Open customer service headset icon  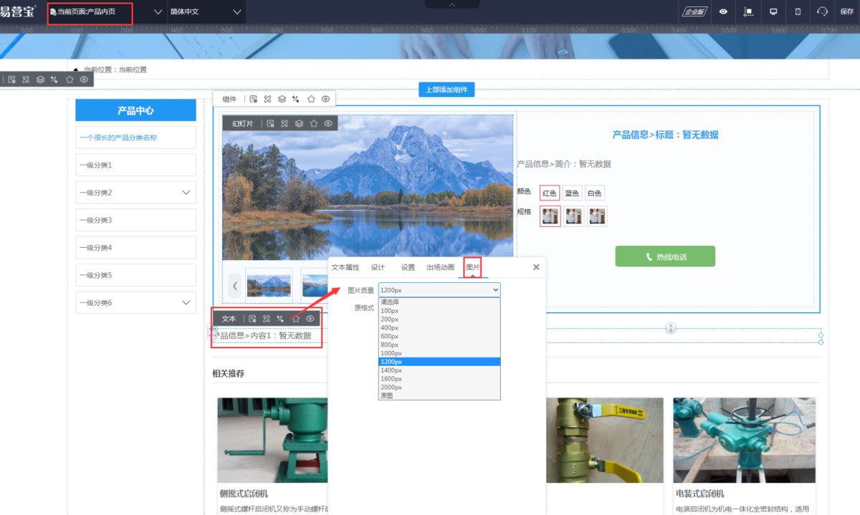coord(822,11)
